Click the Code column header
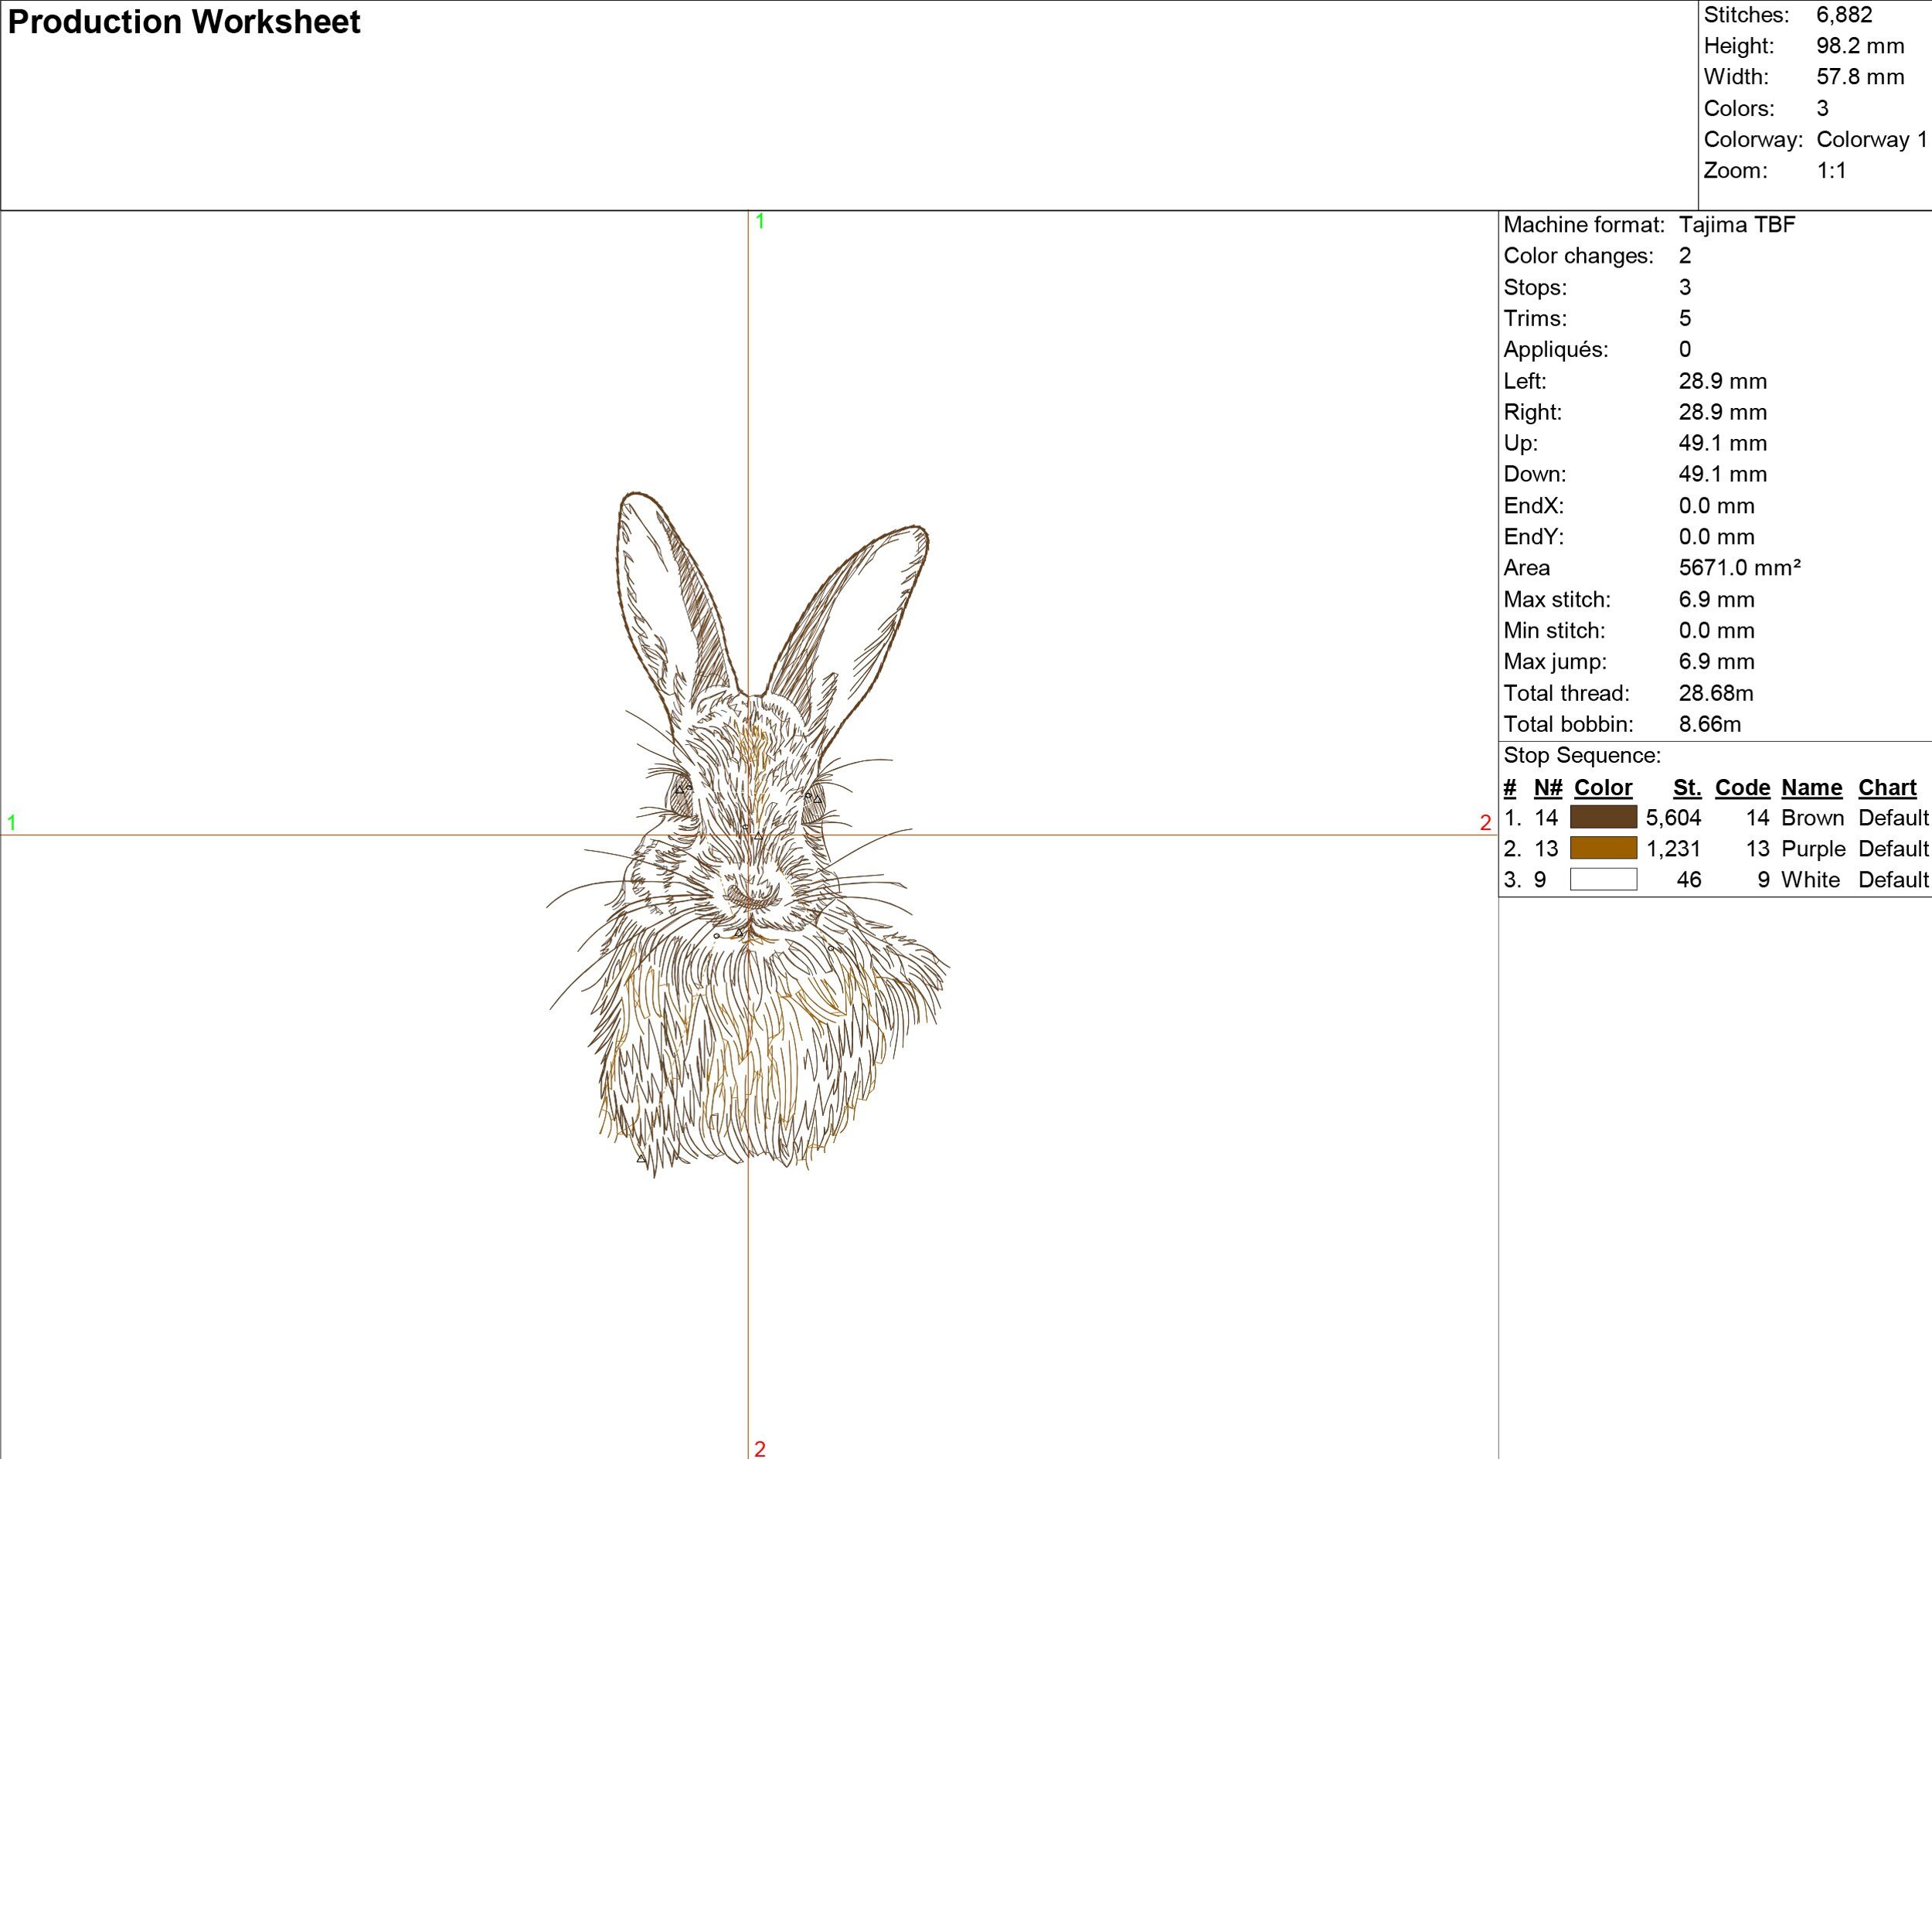Image resolution: width=1932 pixels, height=1932 pixels. [1741, 787]
